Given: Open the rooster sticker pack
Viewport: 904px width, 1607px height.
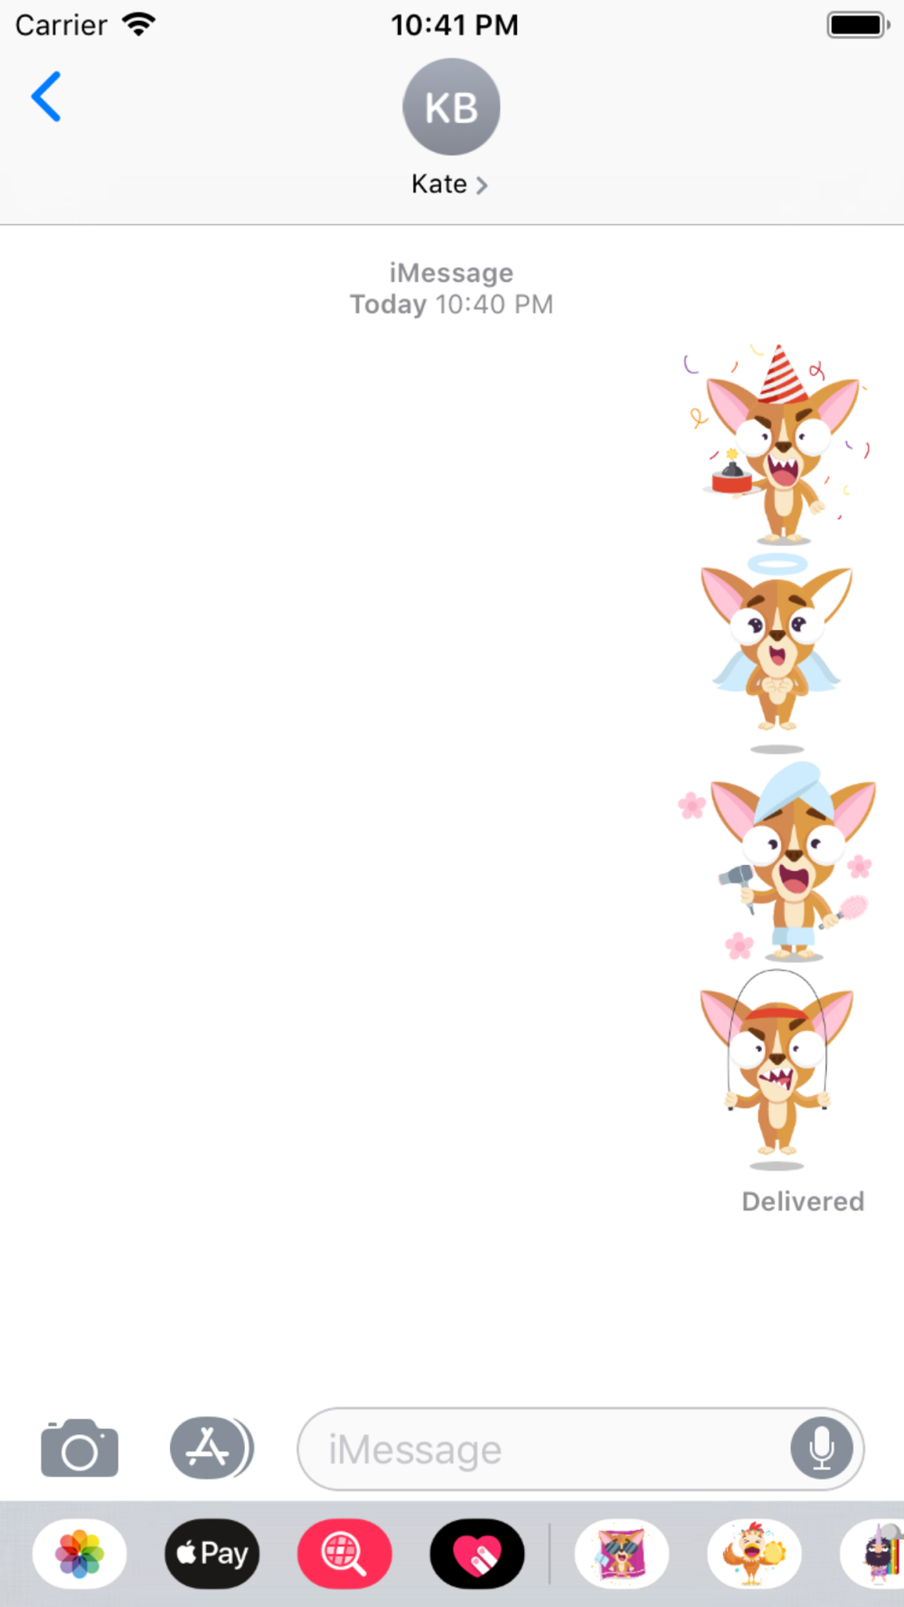Looking at the screenshot, I should pyautogui.click(x=755, y=1554).
